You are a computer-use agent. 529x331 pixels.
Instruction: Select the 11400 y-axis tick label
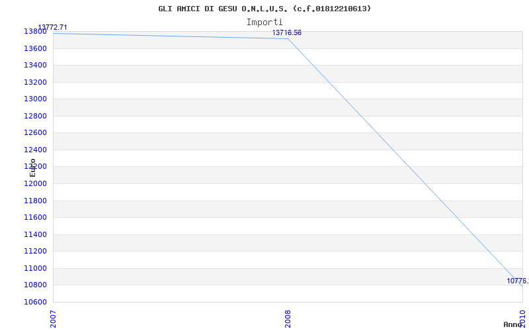tap(35, 235)
